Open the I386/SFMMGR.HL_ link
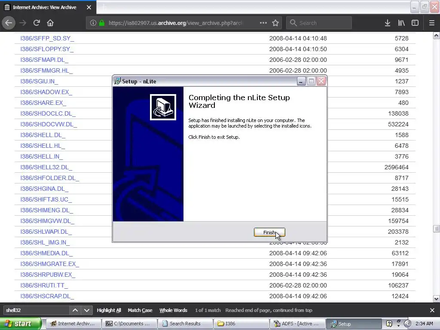440x330 pixels. point(46,70)
